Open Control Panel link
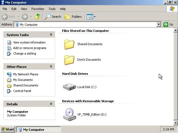This screenshot has width=178, height=133. pyautogui.click(x=22, y=91)
